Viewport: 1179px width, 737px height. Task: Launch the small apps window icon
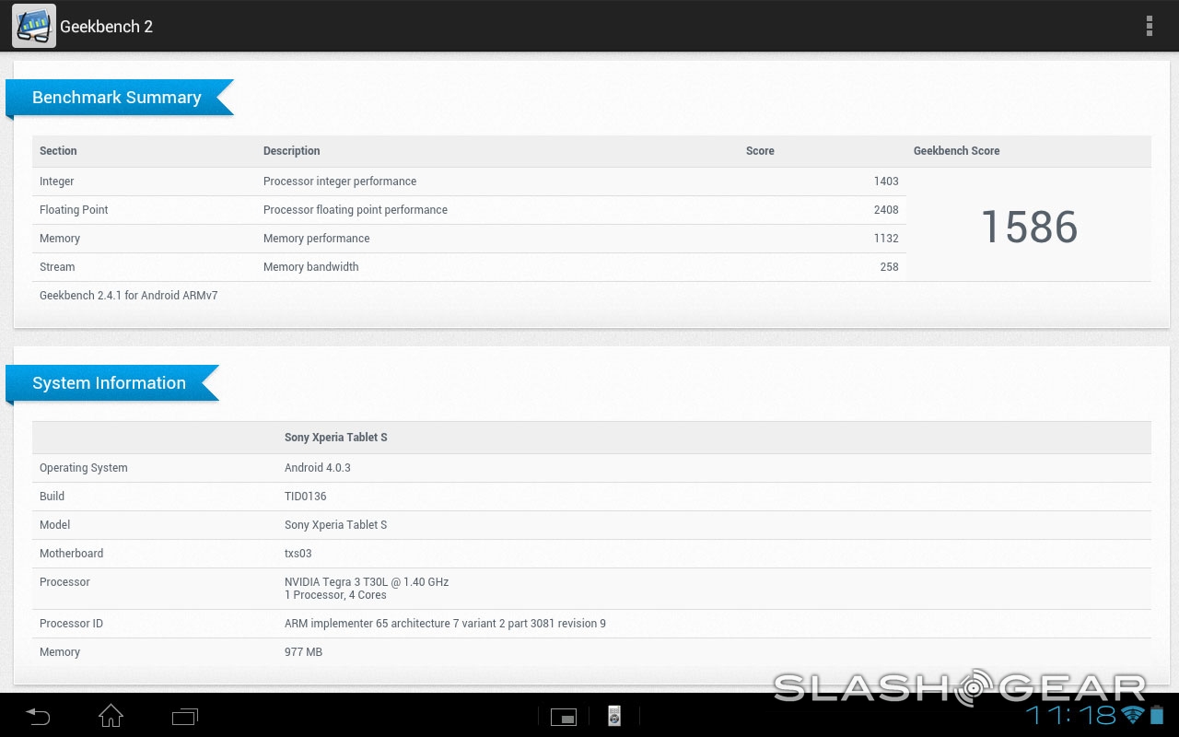tap(563, 716)
